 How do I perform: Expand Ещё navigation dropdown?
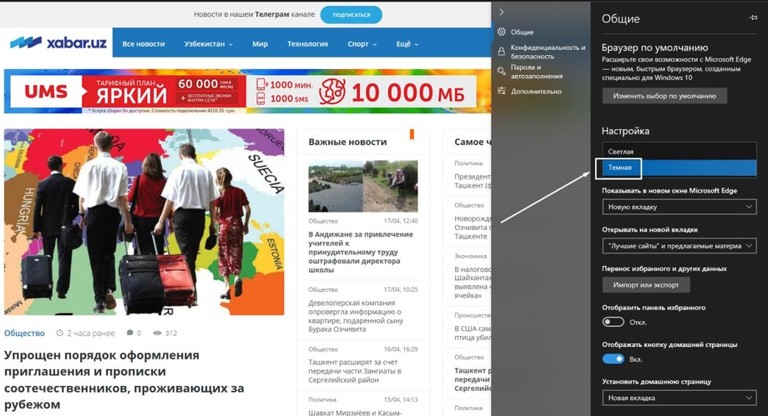[x=407, y=43]
